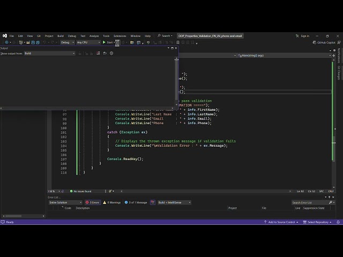Click the Navigate Backward toolbar icon
Viewport: 343px width, 257px height.
6,42
